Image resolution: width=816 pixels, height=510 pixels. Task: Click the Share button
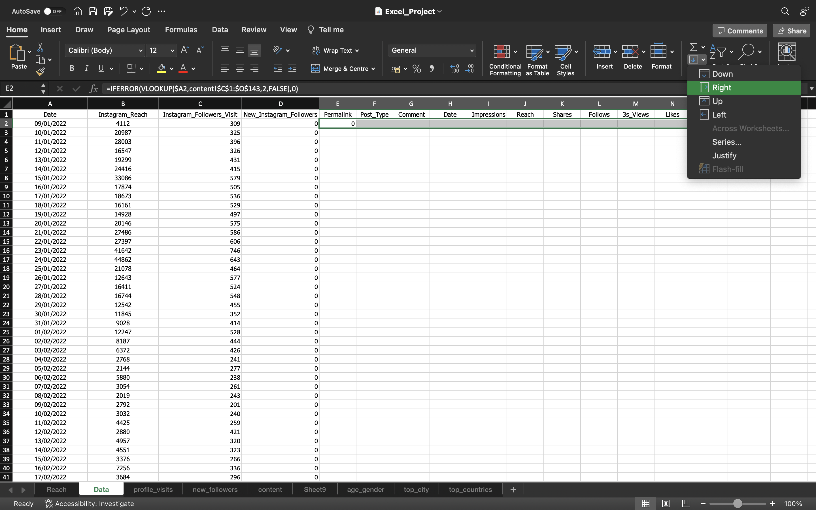(x=791, y=31)
